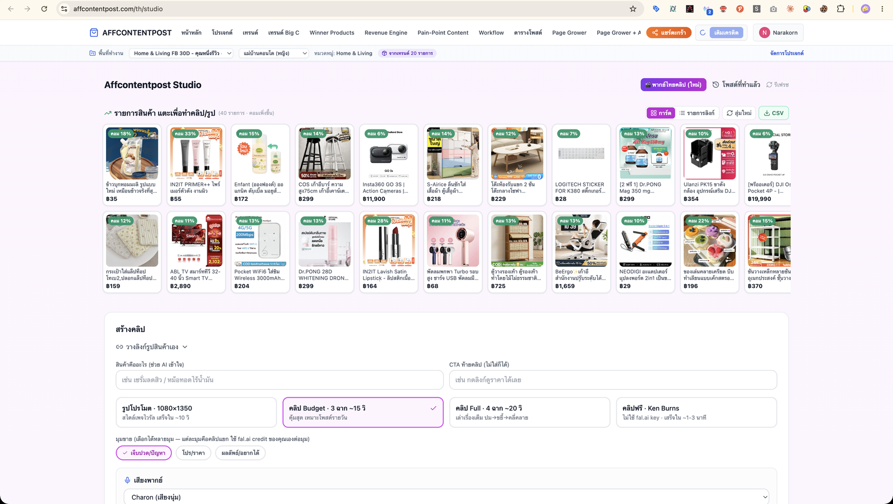Toggle the เจ็บปวด/ปัญหา angle chip
Viewport: 893px width, 504px height.
point(144,453)
